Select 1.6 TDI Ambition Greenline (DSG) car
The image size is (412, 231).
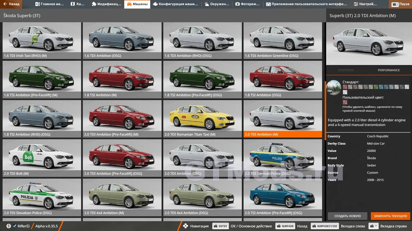pyautogui.click(x=283, y=41)
